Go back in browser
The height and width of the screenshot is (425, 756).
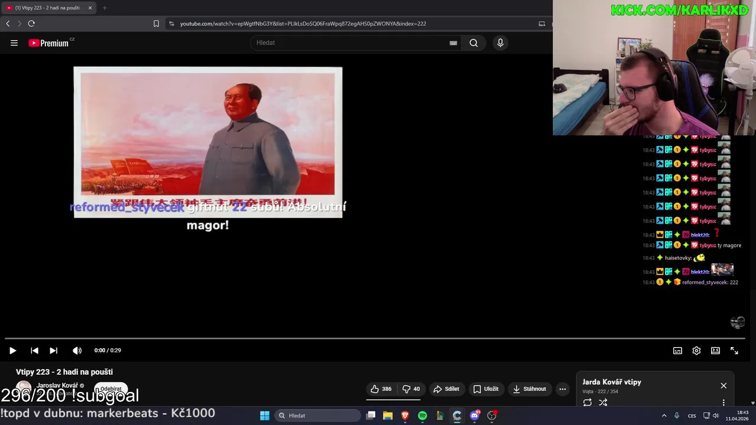pos(8,24)
